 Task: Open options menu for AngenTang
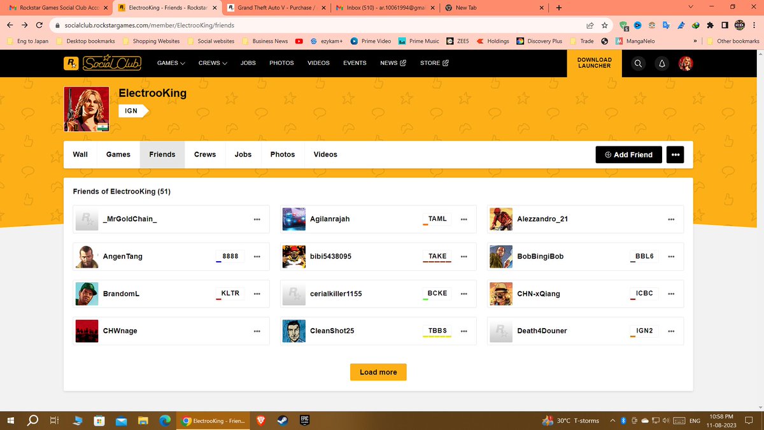pos(257,257)
